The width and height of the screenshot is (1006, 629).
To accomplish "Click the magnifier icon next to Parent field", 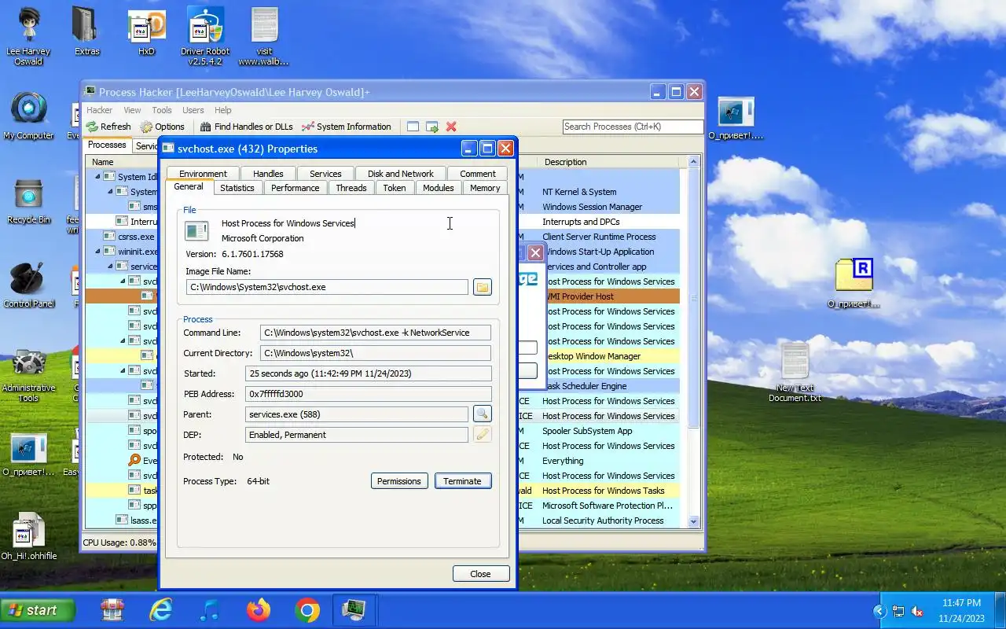I will pyautogui.click(x=483, y=414).
